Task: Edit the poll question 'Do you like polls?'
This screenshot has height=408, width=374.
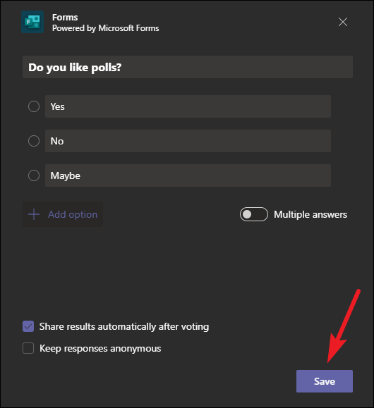Action: pyautogui.click(x=188, y=67)
